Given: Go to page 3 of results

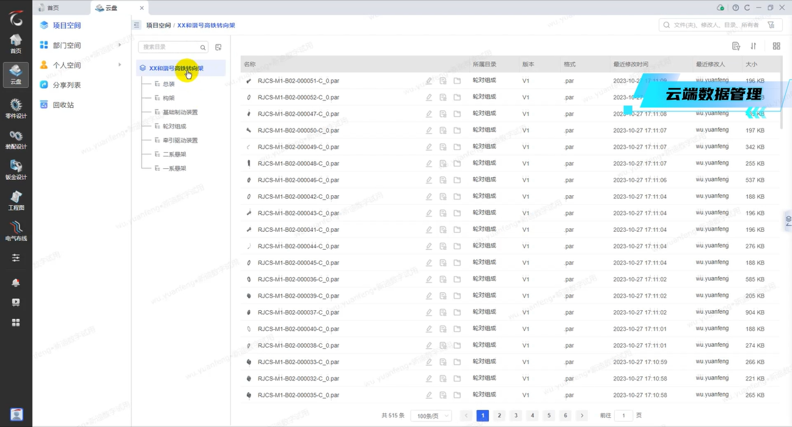Looking at the screenshot, I should click(516, 416).
